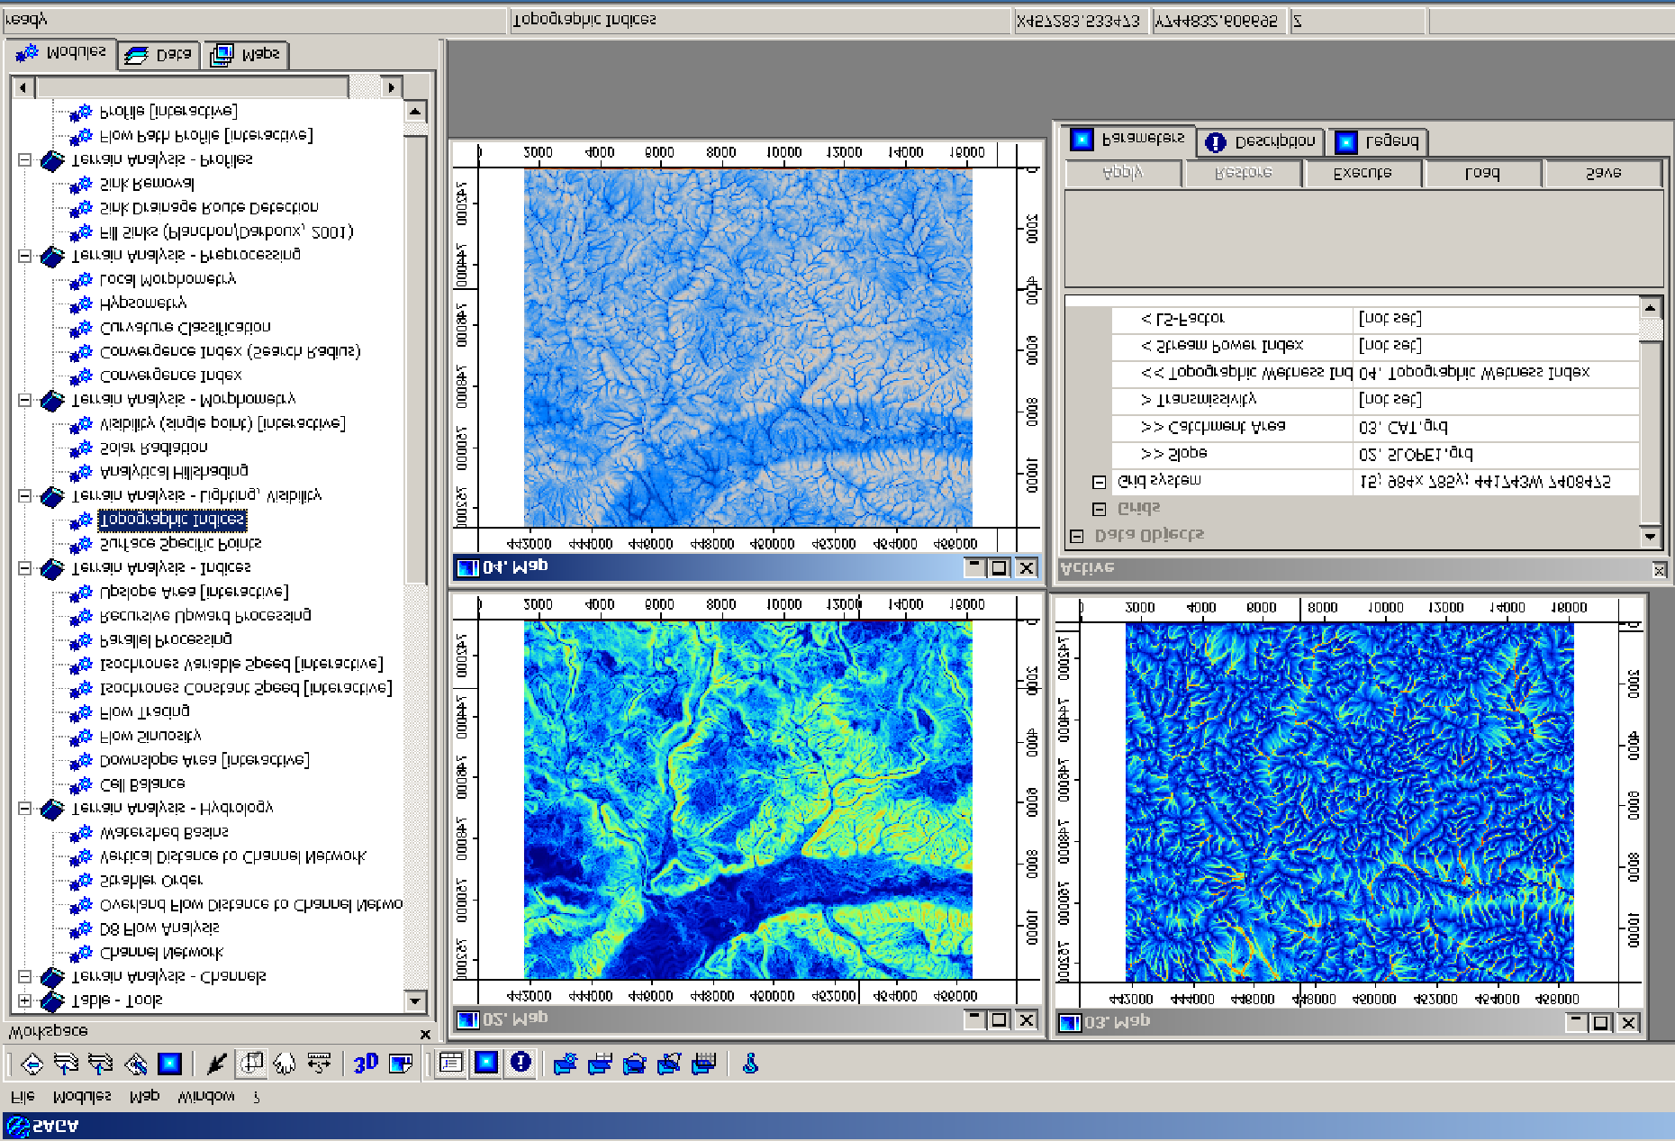Click the Load button
This screenshot has height=1141, width=1675.
click(x=1482, y=173)
